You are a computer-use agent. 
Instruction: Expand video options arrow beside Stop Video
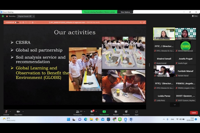point(23,112)
